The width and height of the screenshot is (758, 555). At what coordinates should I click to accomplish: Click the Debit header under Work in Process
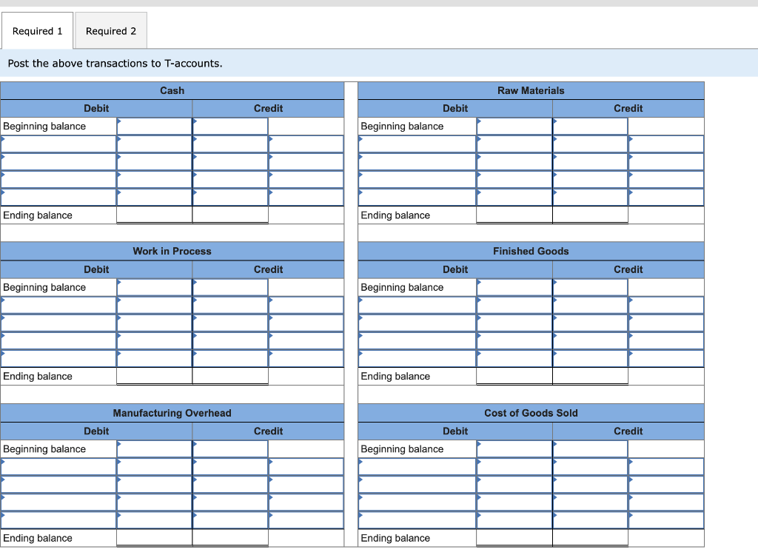pyautogui.click(x=96, y=269)
